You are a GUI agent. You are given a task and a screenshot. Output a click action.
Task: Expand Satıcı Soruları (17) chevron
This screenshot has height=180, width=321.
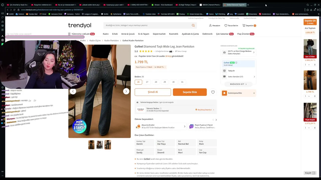254,77
